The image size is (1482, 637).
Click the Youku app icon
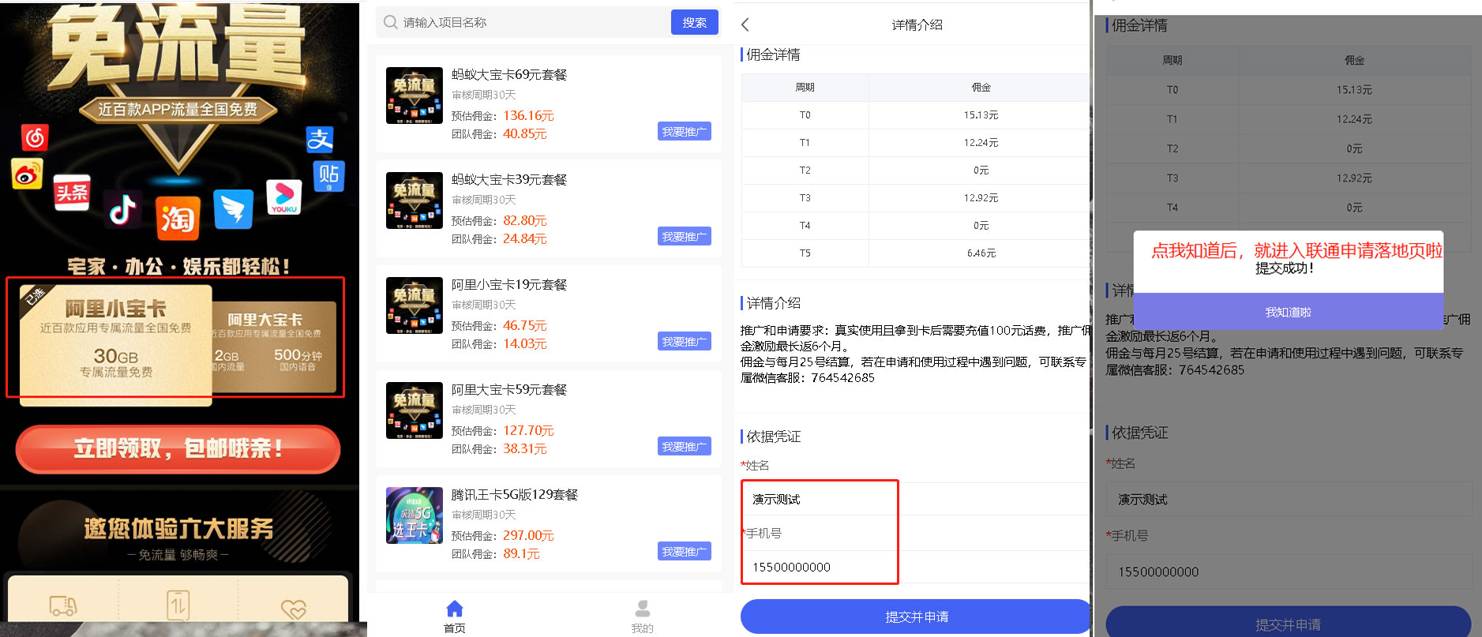pyautogui.click(x=283, y=197)
